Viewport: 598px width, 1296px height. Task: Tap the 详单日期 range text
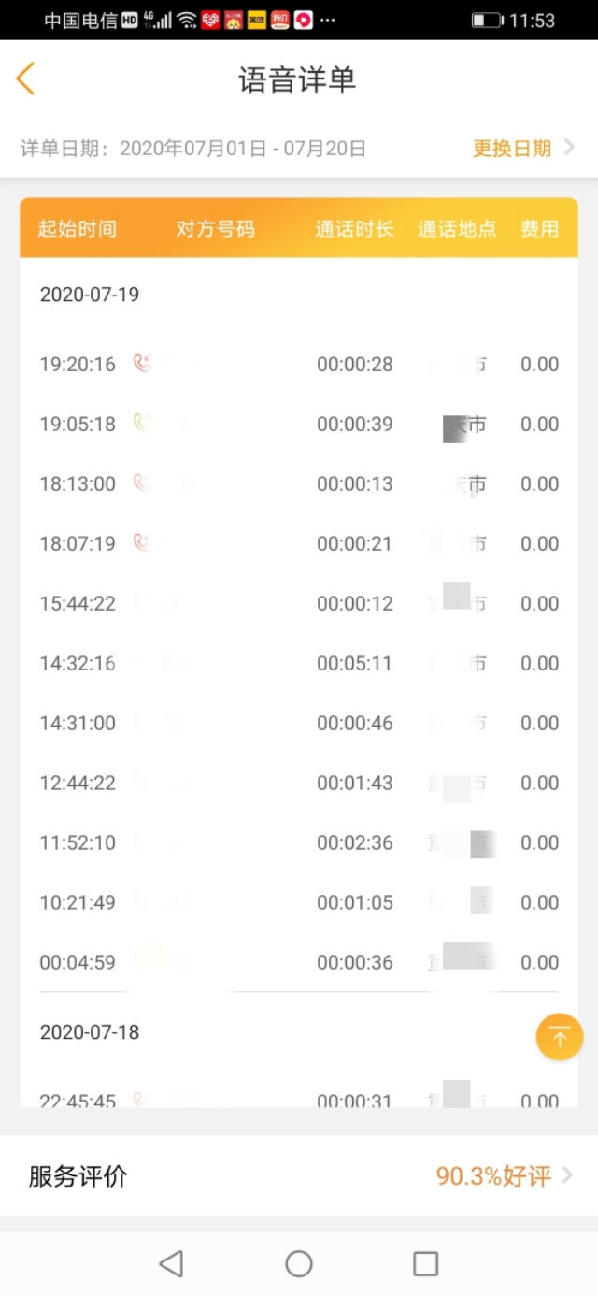pyautogui.click(x=193, y=149)
